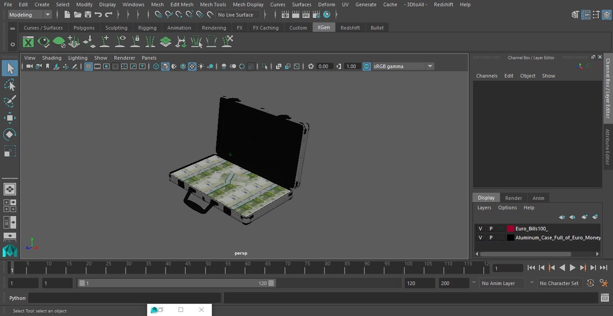Image resolution: width=613 pixels, height=316 pixels.
Task: Click the black color swatch of Aluminum_Case layer
Action: pos(511,238)
